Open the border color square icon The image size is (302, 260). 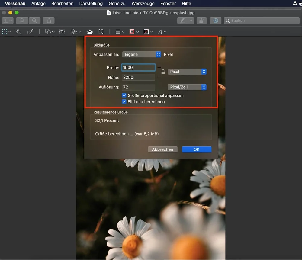132,32
